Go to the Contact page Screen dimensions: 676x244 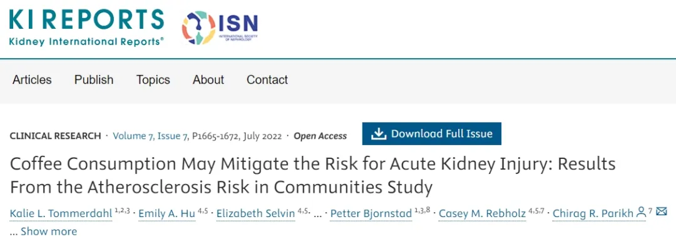(x=267, y=79)
